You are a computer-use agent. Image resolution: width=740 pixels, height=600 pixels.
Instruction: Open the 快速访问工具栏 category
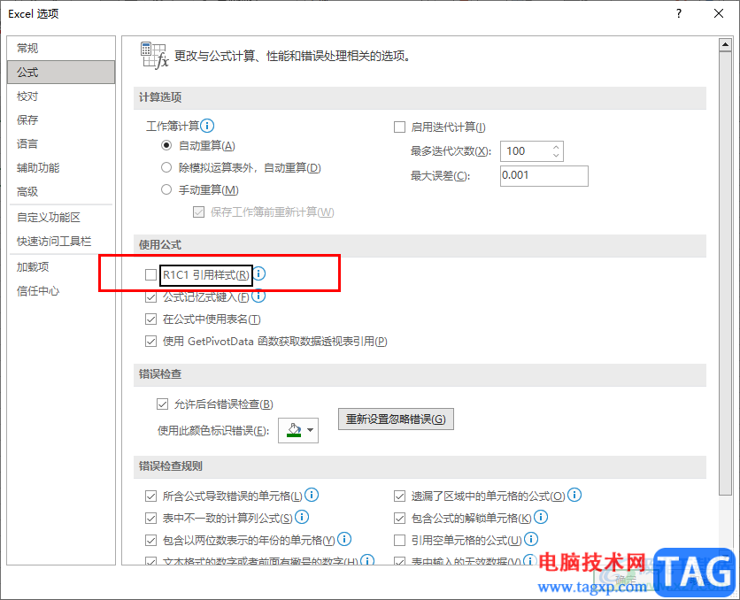tap(61, 241)
